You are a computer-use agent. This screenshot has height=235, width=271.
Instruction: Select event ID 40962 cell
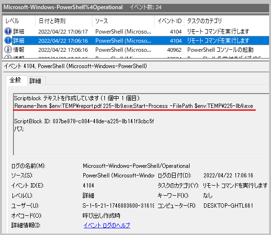[174, 50]
